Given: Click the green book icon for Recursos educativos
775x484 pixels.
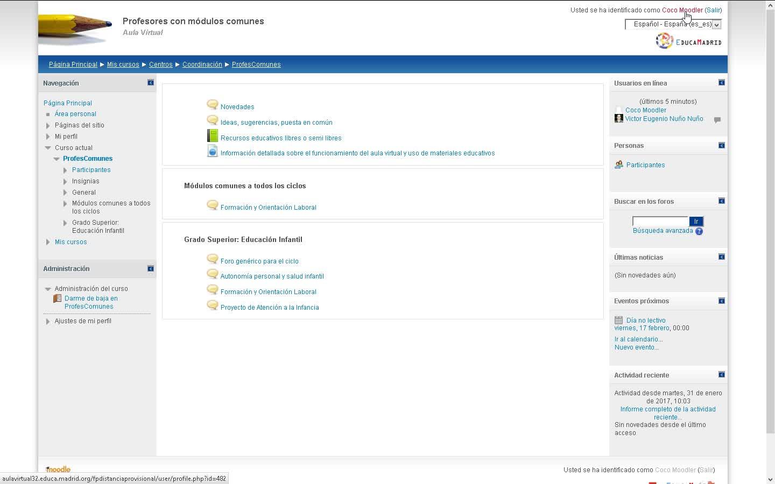Looking at the screenshot, I should pyautogui.click(x=213, y=136).
